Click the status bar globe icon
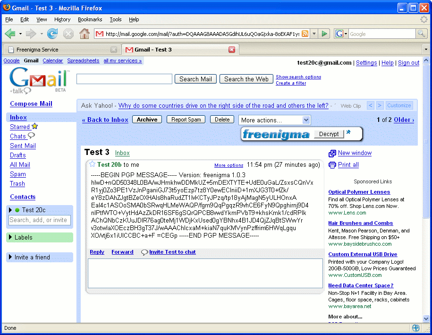The image size is (432, 335). (416, 328)
